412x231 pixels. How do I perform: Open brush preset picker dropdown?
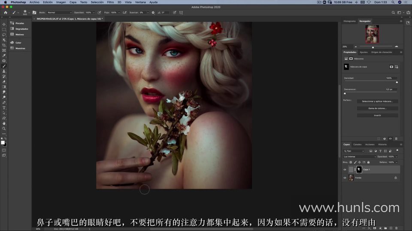click(x=29, y=12)
